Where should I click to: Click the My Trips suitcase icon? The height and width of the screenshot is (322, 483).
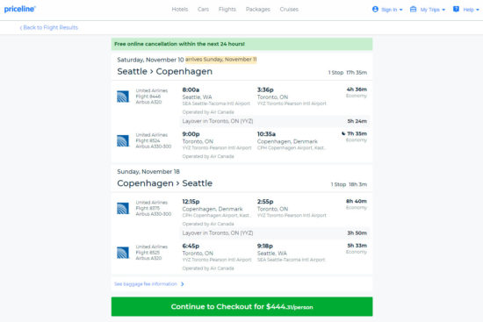pyautogui.click(x=413, y=10)
